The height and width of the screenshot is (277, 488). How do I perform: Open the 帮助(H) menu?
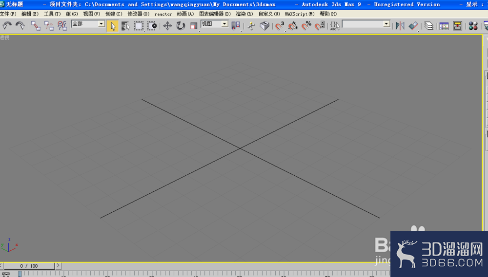(x=328, y=14)
